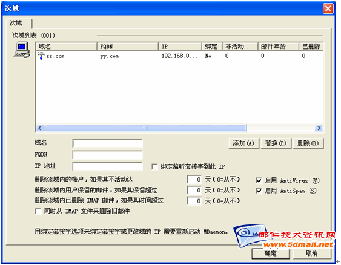Sort list by 域名 column header
Viewport: 341px width, 265px height.
tap(67, 47)
